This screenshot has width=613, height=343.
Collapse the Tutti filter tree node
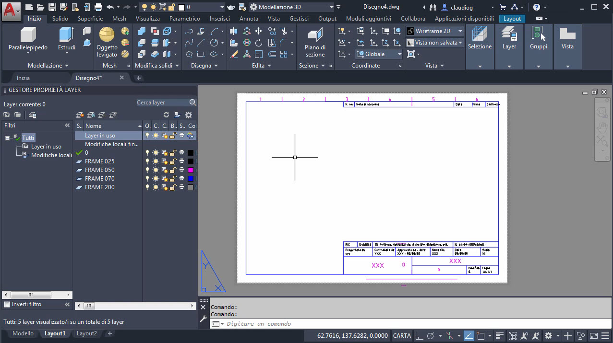click(x=8, y=138)
